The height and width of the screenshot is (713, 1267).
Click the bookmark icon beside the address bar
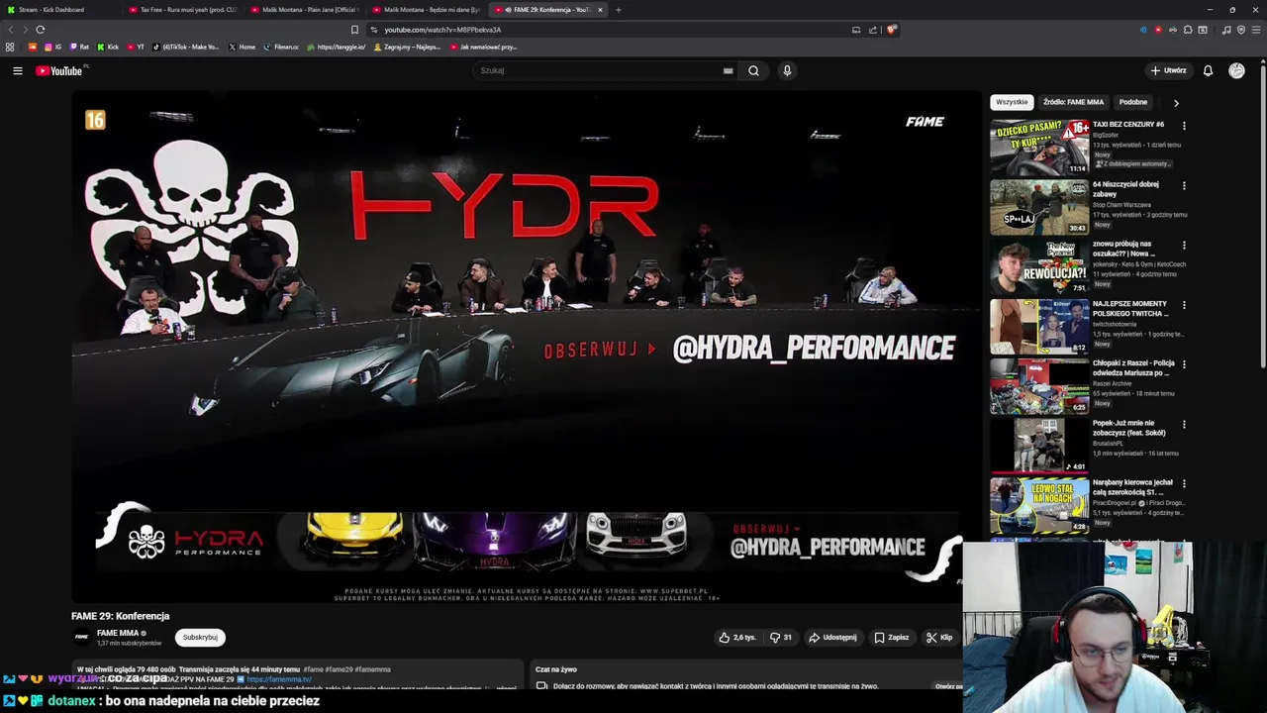(354, 30)
